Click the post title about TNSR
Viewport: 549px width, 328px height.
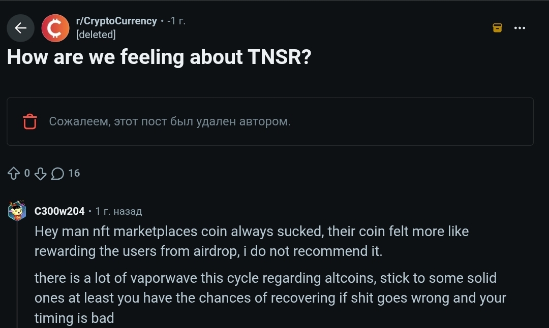[x=159, y=57]
